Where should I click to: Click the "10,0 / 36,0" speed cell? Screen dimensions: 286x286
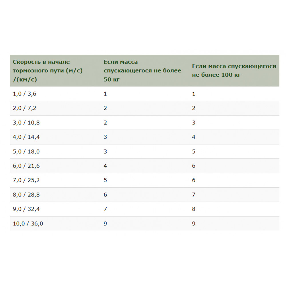click(x=28, y=224)
